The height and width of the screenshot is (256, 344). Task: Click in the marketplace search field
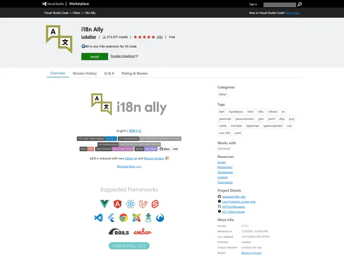tap(279, 4)
